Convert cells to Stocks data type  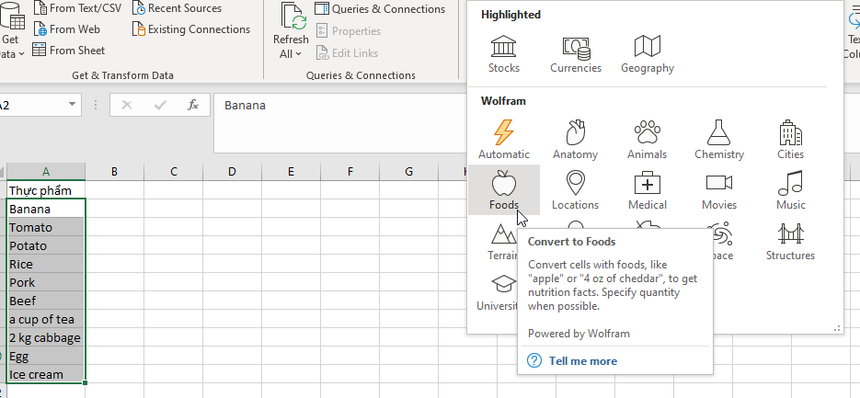click(504, 53)
